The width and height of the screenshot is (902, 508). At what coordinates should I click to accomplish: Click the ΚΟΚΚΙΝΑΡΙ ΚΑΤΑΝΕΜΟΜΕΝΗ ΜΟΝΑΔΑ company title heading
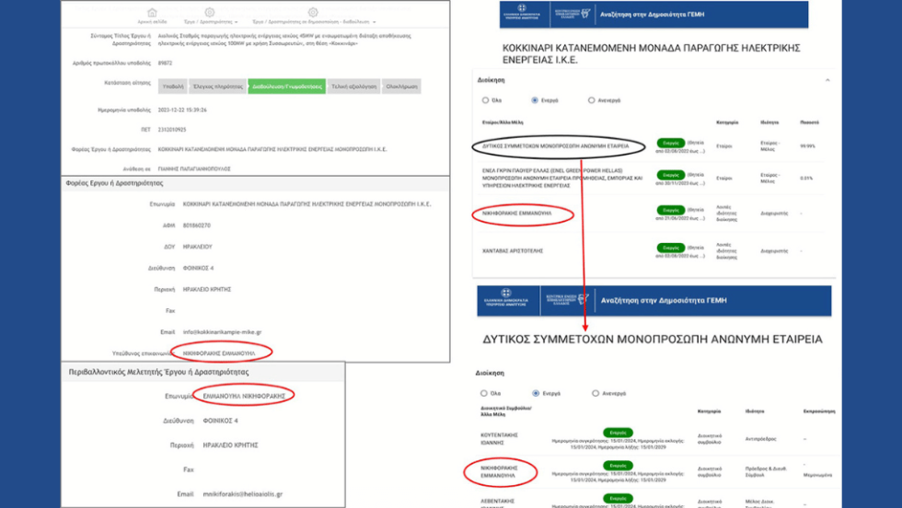(652, 53)
